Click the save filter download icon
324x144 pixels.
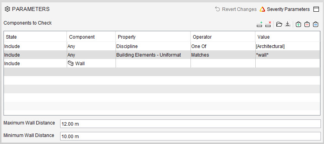tap(287, 24)
